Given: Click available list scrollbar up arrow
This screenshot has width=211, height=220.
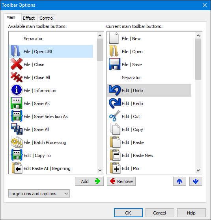Looking at the screenshot, I should 100,35.
